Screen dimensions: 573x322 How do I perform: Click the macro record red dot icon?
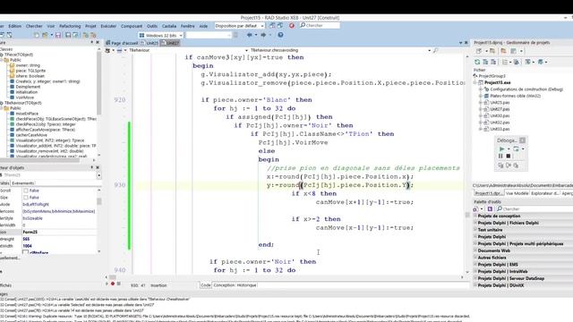coord(113,284)
